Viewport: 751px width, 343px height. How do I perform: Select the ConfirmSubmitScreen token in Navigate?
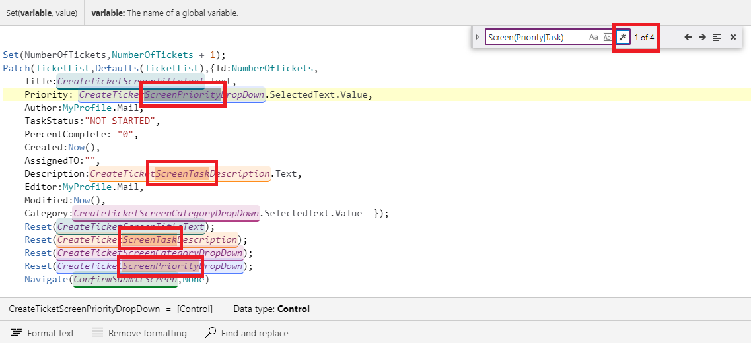(125, 280)
